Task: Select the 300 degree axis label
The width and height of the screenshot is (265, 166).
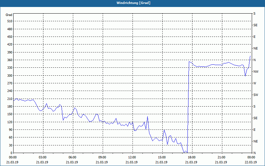Action: coord(10,76)
